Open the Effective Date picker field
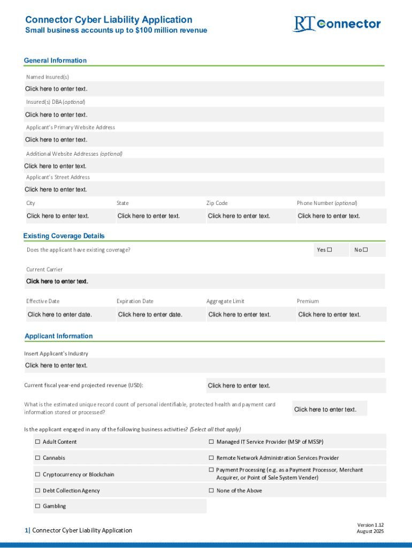 tap(60, 315)
